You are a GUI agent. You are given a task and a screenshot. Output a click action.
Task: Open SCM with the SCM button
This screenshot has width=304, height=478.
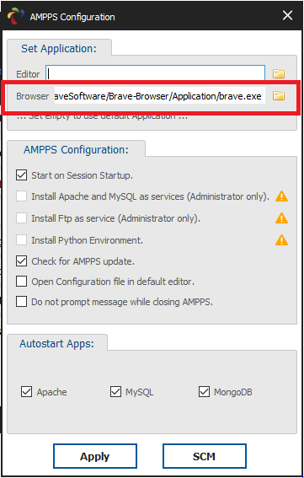point(204,456)
